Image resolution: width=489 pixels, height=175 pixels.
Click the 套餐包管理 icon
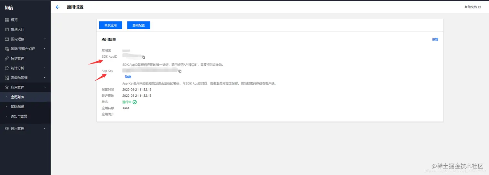(7, 78)
